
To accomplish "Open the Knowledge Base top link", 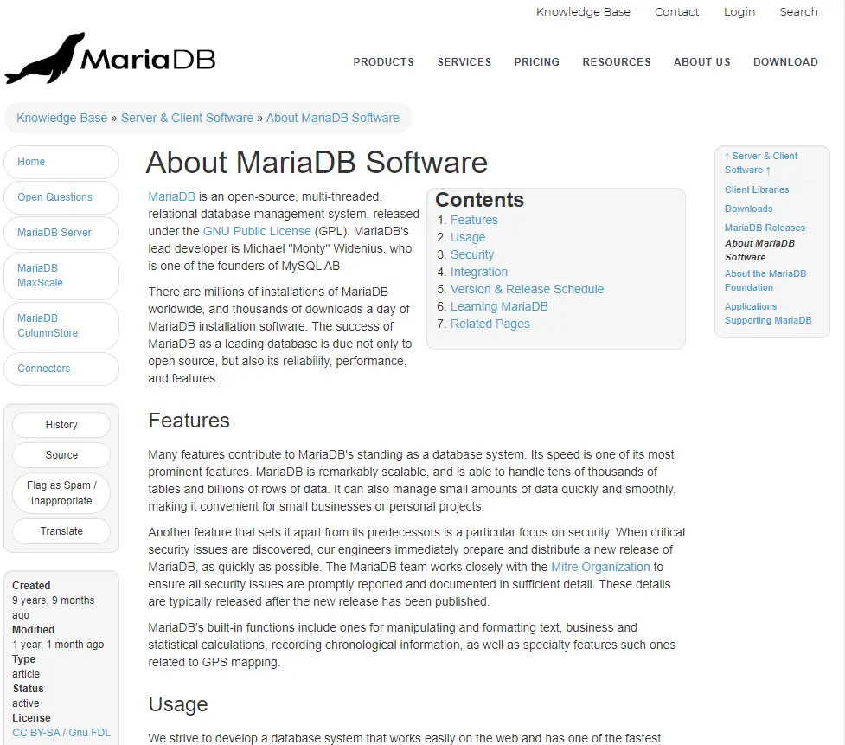I will pyautogui.click(x=583, y=12).
